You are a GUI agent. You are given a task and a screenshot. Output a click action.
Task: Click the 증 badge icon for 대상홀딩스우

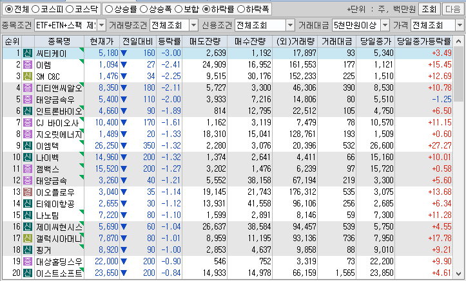click(x=28, y=261)
